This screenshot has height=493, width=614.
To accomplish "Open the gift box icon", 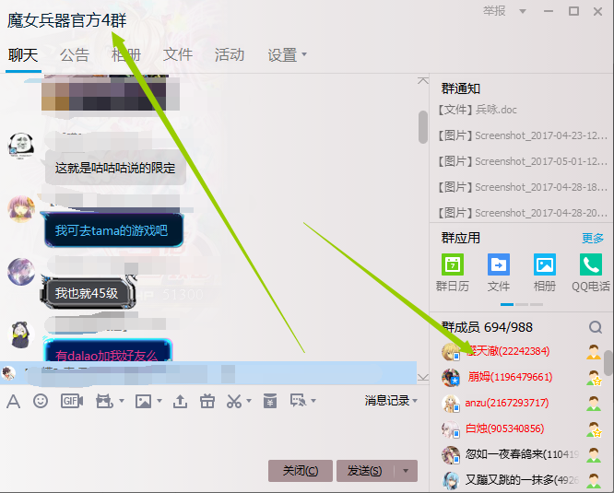I will tap(207, 402).
